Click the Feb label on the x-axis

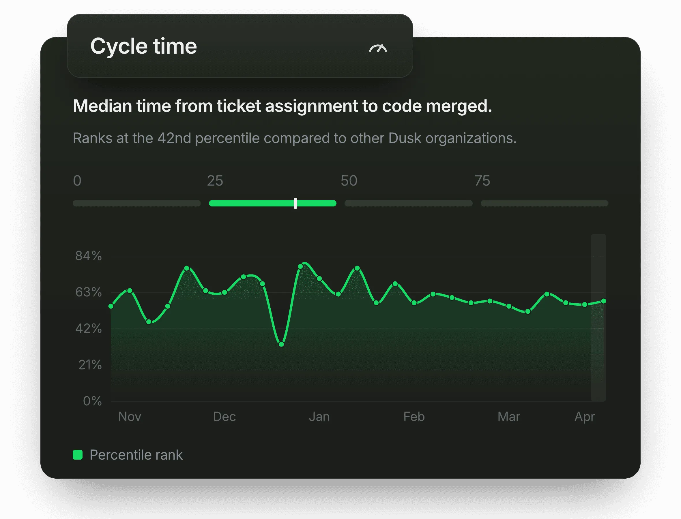point(414,417)
